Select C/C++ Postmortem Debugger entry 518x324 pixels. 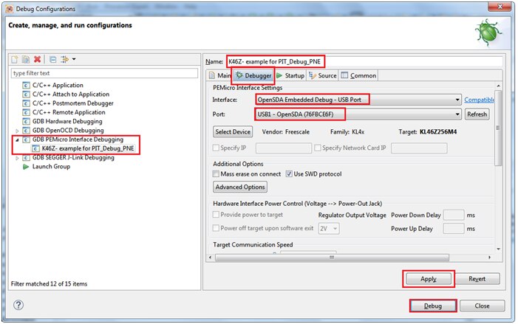pos(72,103)
